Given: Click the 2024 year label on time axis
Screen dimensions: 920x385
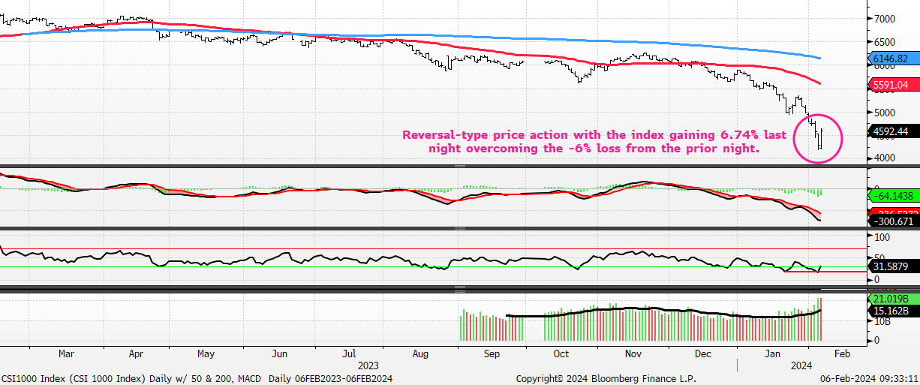Looking at the screenshot, I should coord(803,365).
